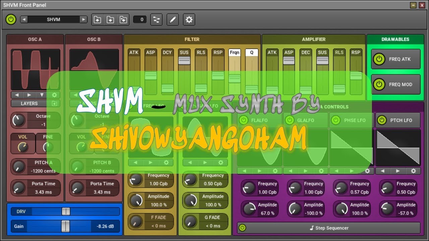
Task: Toggle the FLALFO power button
Action: (243, 120)
